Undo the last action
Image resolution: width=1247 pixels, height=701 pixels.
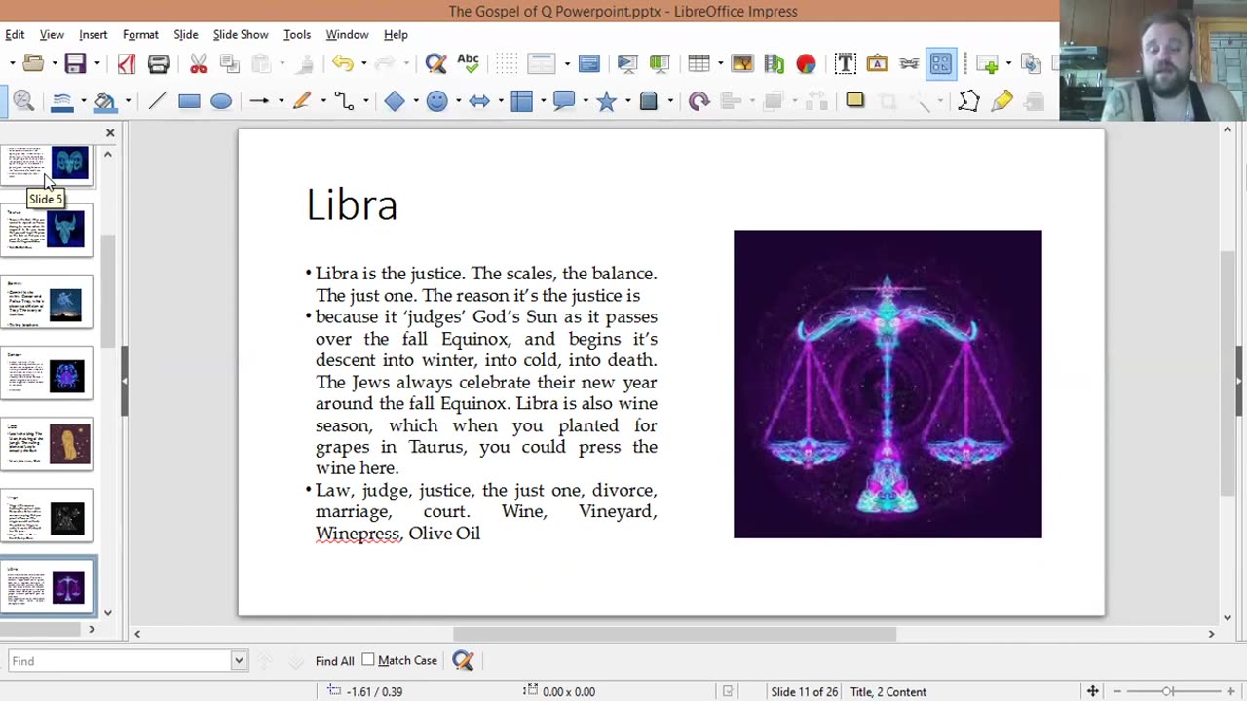[342, 64]
